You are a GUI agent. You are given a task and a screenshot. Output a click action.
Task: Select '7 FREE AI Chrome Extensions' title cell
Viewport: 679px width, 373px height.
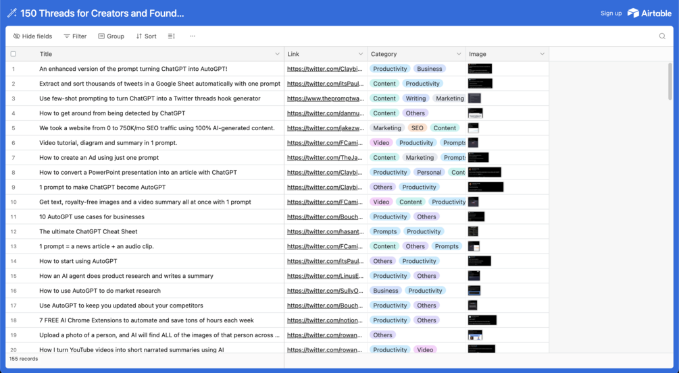click(147, 320)
